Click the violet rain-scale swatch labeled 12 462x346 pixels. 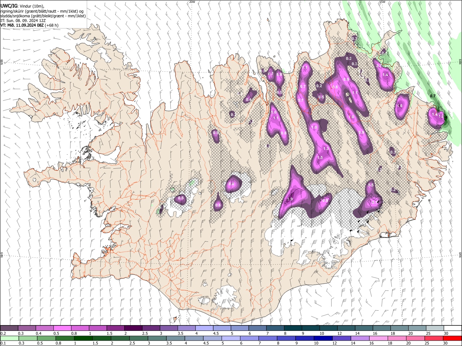click(x=341, y=338)
